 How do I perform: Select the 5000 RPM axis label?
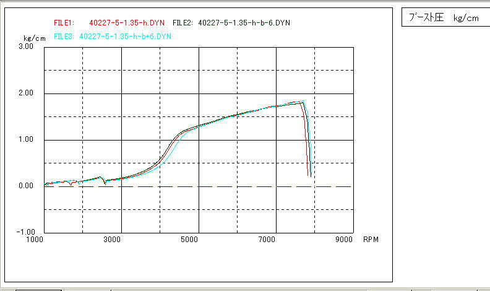(x=189, y=240)
